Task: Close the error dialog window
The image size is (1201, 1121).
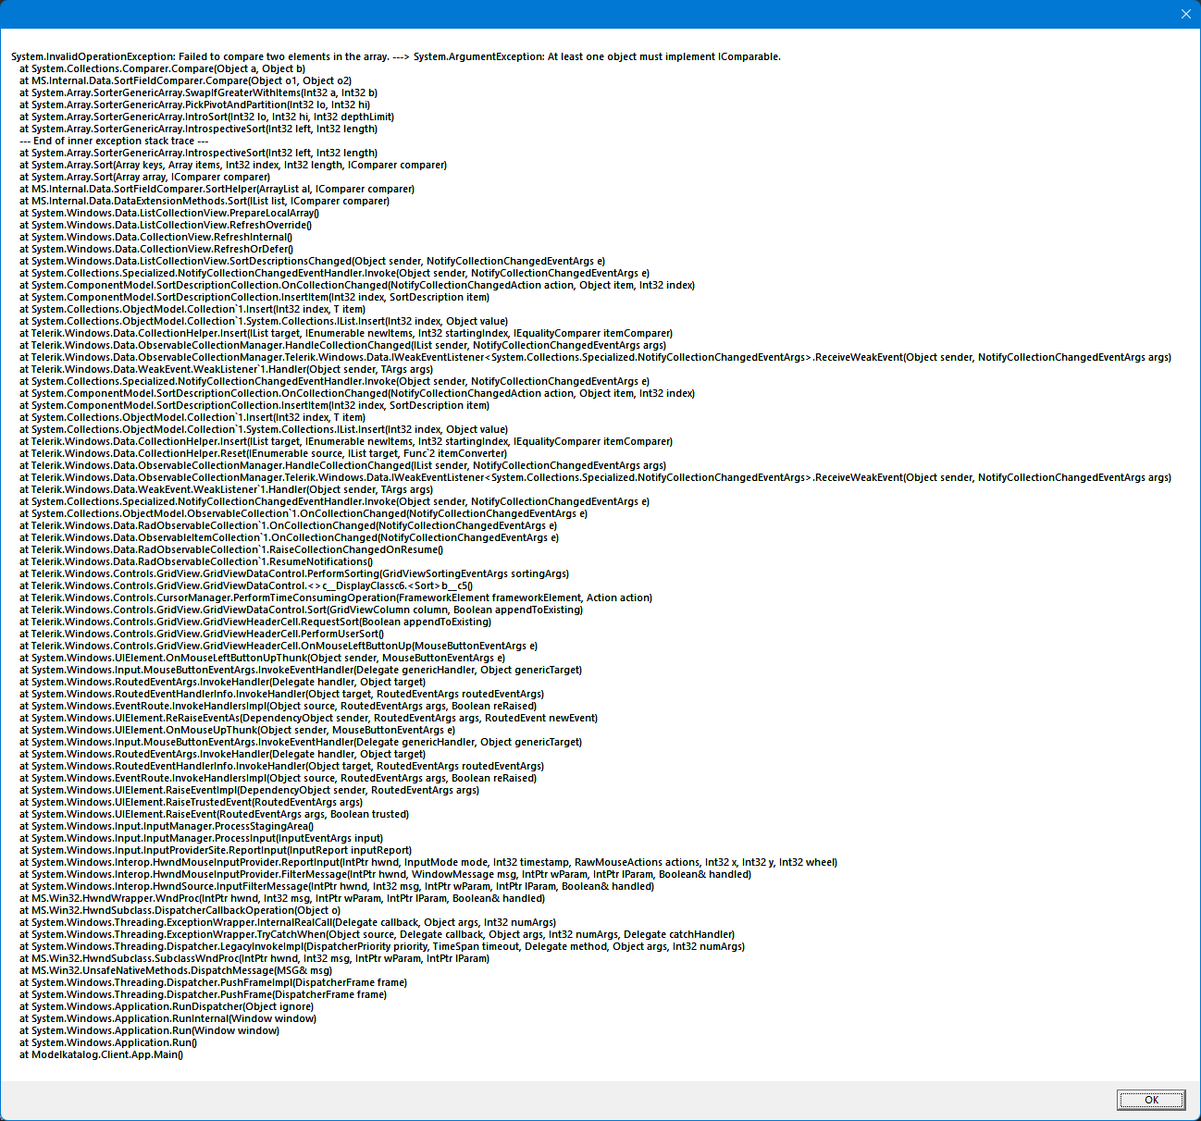Action: 1186,14
